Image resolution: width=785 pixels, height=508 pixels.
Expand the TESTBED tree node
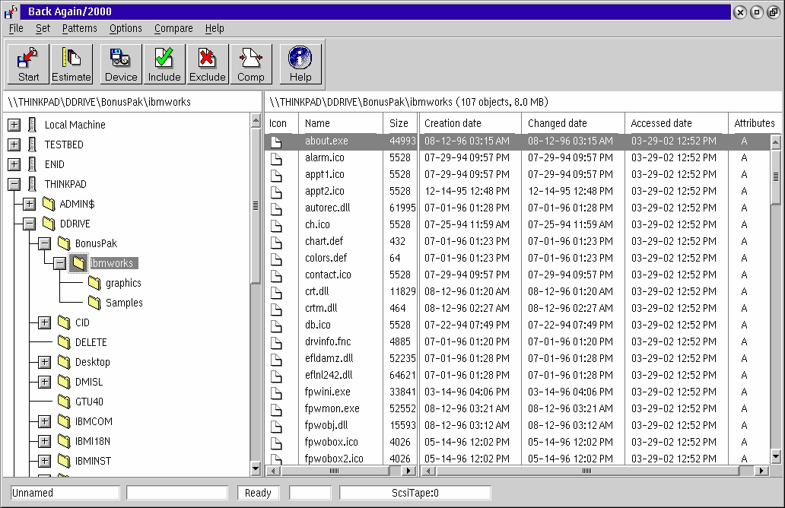click(14, 144)
